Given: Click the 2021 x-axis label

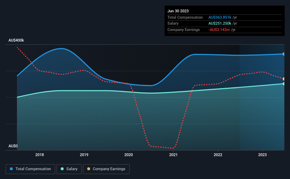Looking at the screenshot, I should click(x=173, y=155).
